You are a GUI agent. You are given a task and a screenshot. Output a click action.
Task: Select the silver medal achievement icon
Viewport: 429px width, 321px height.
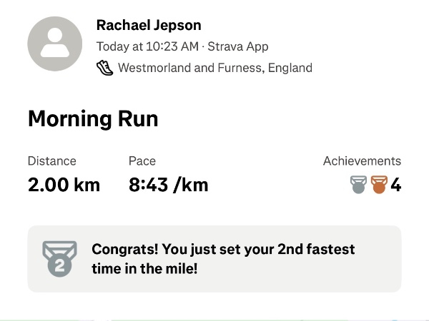click(x=358, y=185)
